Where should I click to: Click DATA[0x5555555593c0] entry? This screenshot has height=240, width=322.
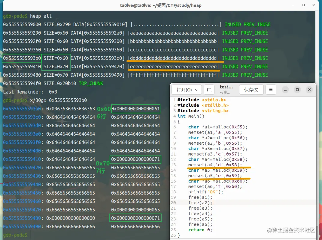click(x=98, y=58)
